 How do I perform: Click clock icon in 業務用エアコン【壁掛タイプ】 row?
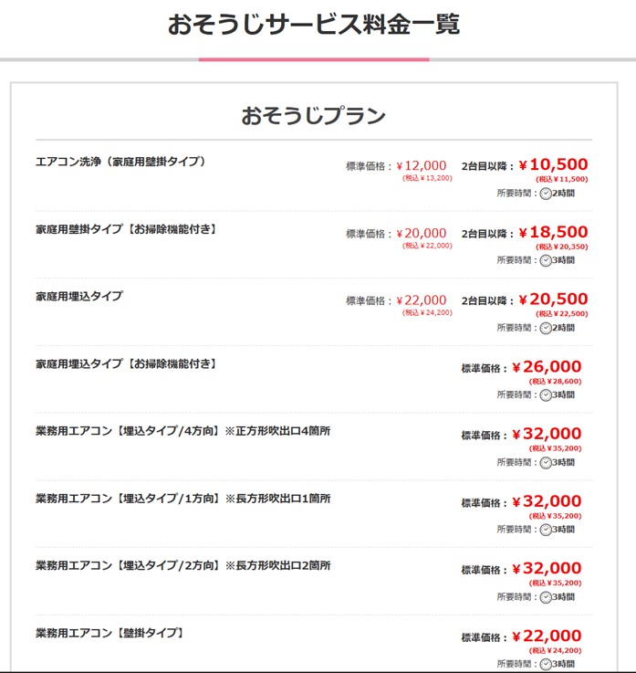point(546,664)
